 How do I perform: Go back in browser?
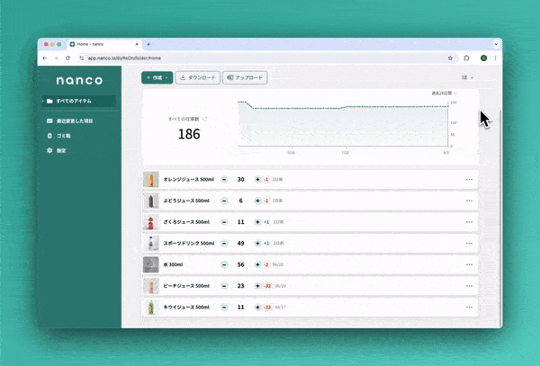coord(45,58)
